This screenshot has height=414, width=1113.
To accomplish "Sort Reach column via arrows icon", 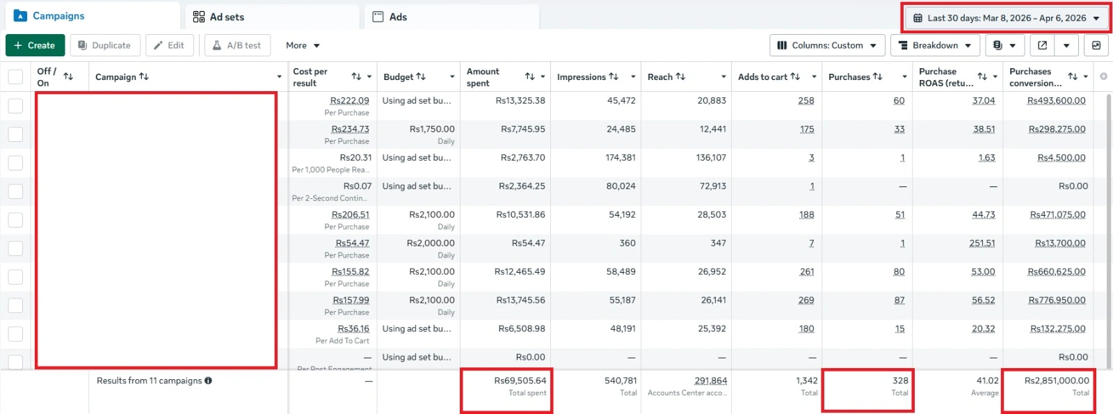I will point(680,77).
